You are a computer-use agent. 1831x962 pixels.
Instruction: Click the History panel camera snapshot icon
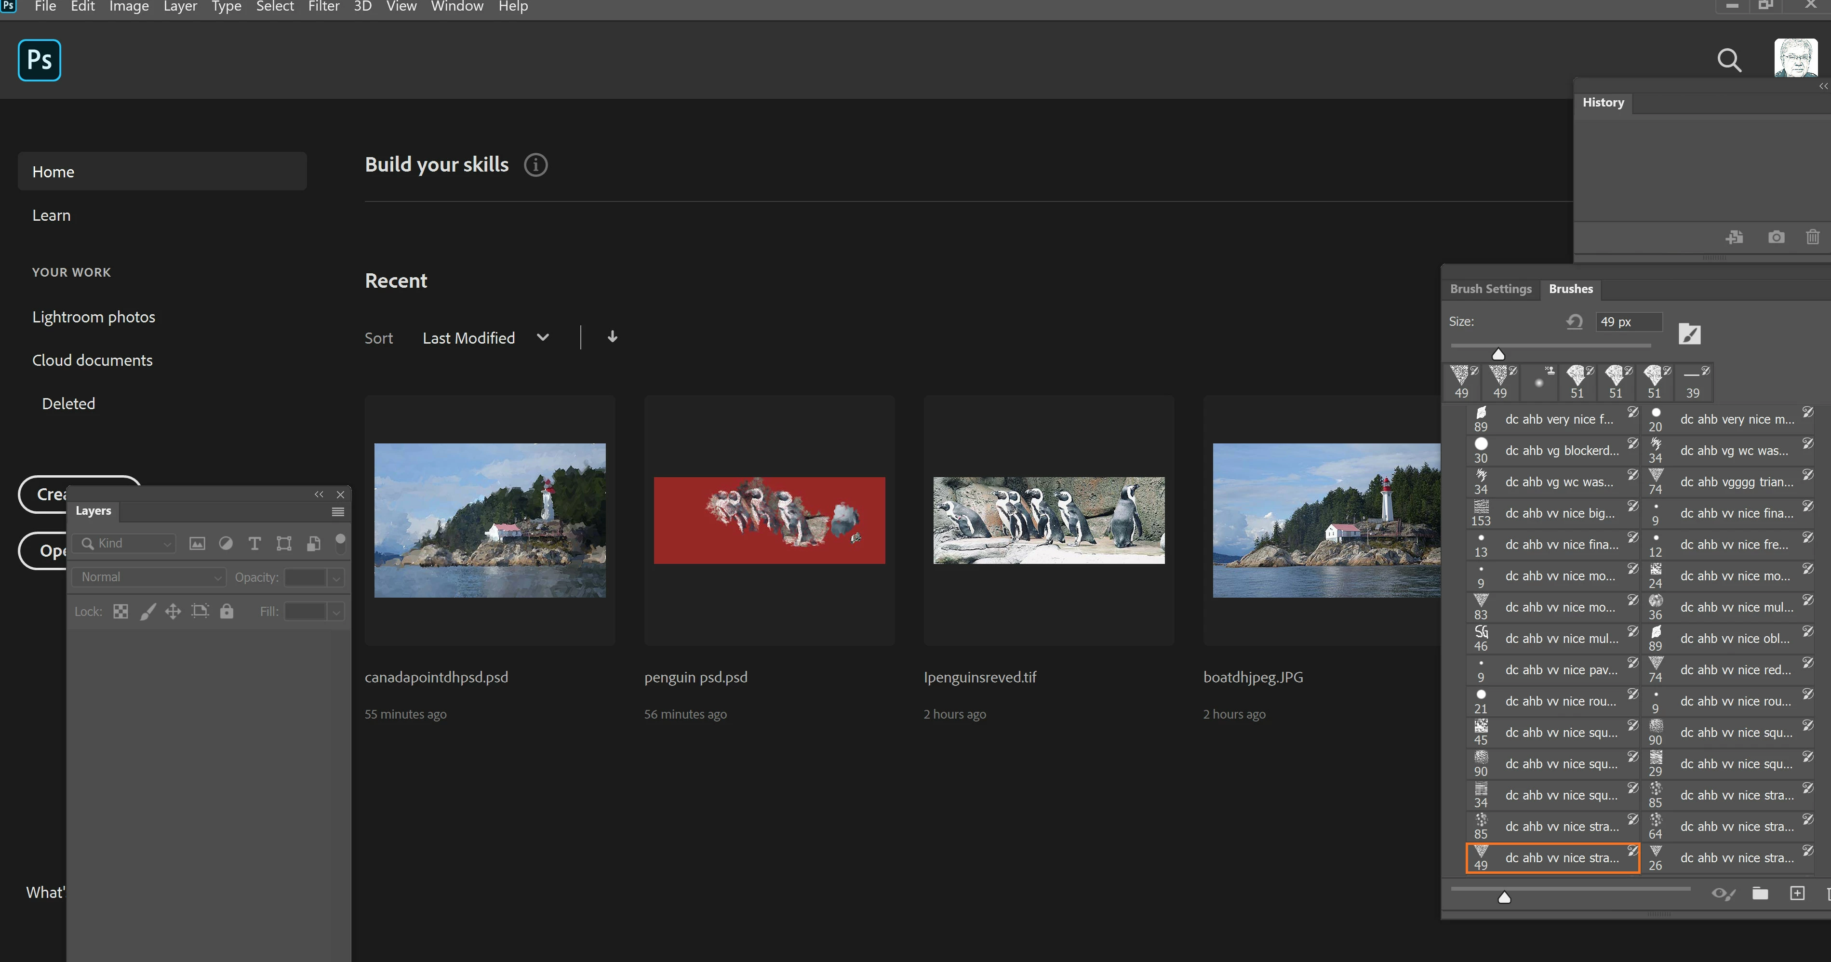pyautogui.click(x=1776, y=238)
